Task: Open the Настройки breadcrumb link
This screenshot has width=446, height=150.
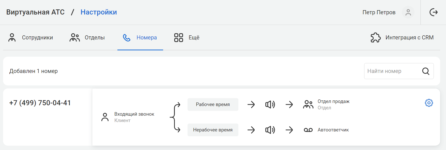Action: pos(99,12)
